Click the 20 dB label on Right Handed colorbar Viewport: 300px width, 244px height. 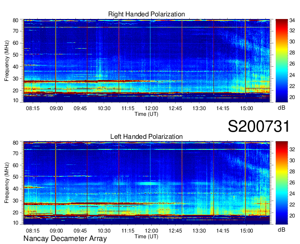pyautogui.click(x=292, y=97)
